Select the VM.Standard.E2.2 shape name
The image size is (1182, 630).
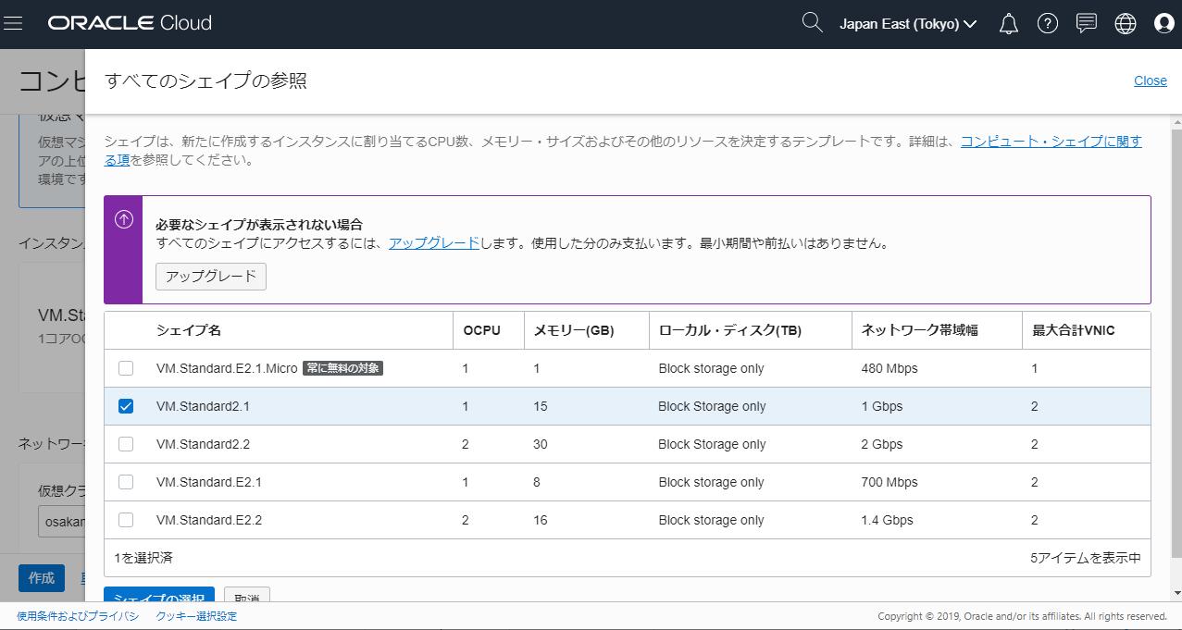(x=209, y=520)
